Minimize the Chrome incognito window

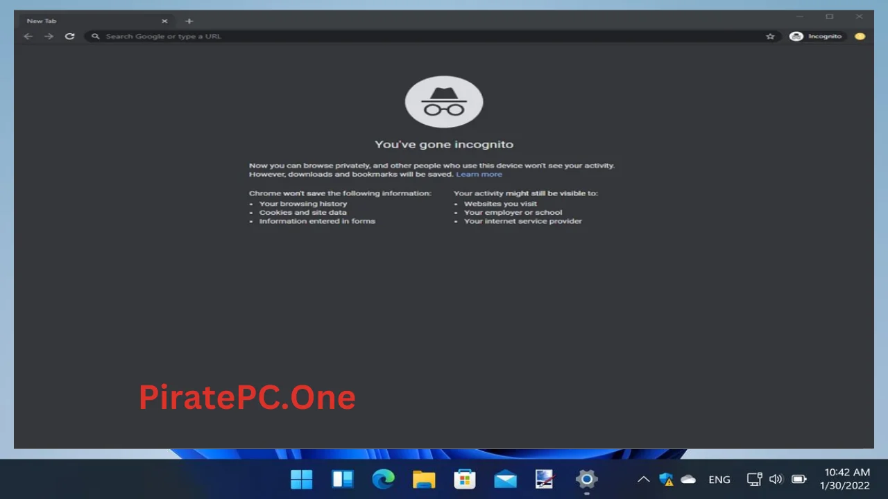pos(800,17)
